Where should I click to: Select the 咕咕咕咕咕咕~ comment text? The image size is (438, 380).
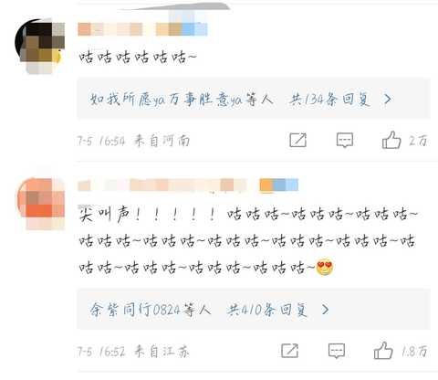(x=138, y=57)
